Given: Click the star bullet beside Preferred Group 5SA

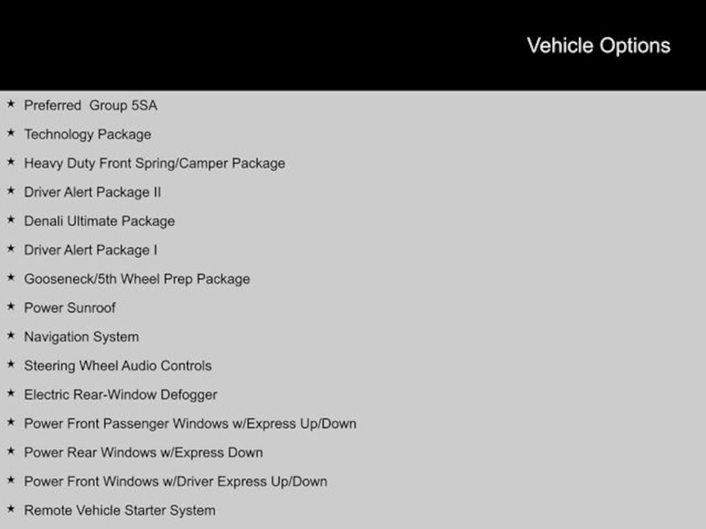Looking at the screenshot, I should coord(10,105).
